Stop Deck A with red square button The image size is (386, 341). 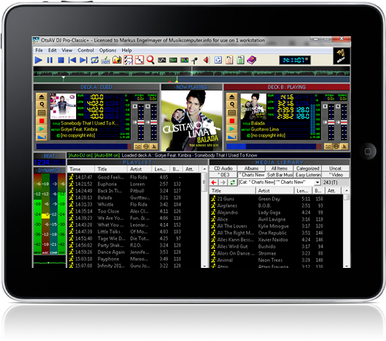click(41, 121)
